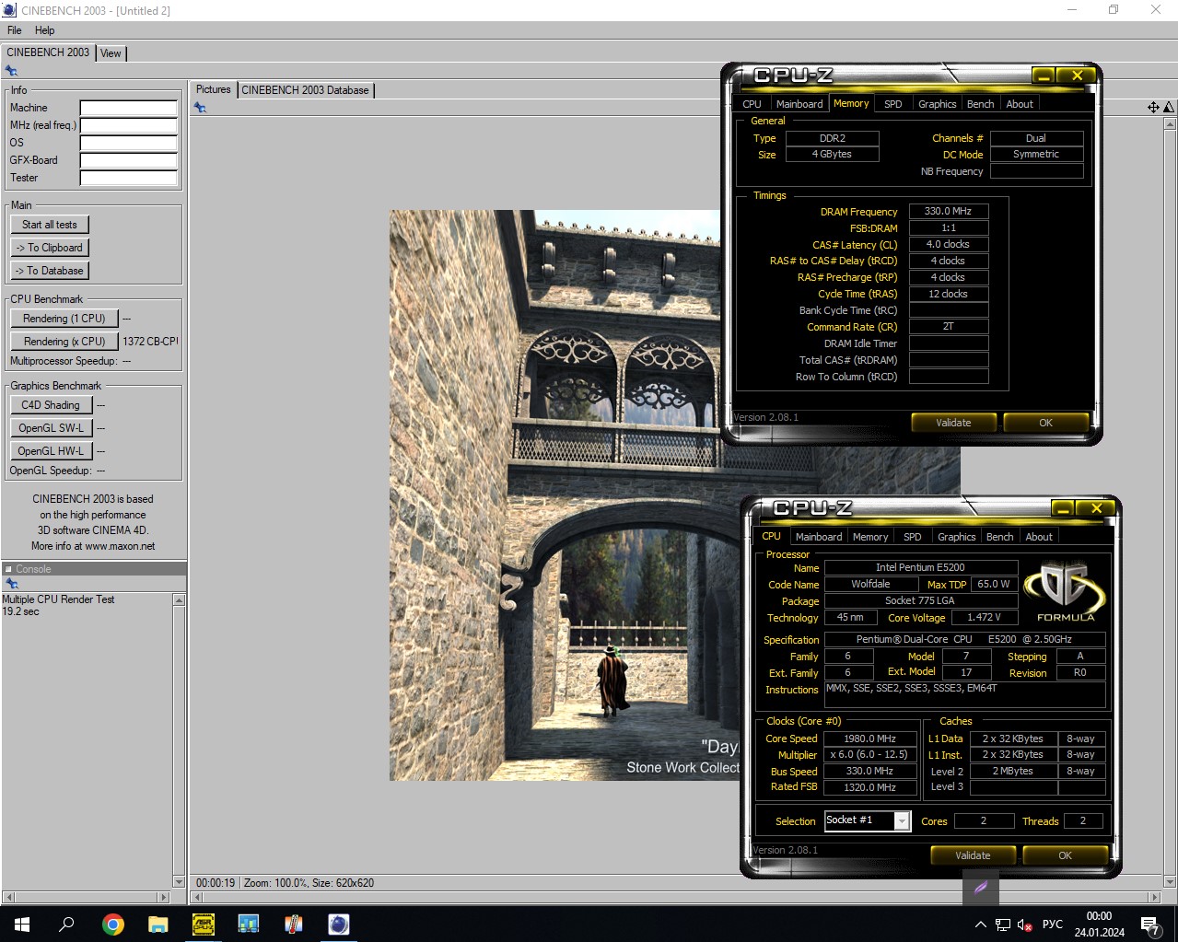This screenshot has height=942, width=1178.
Task: Select the Pictures tab
Action: pyautogui.click(x=213, y=89)
